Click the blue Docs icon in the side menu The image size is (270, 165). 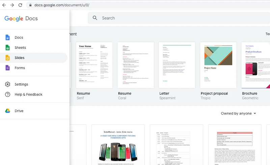pyautogui.click(x=7, y=37)
